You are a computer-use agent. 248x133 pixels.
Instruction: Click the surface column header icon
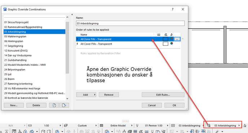[172, 35]
